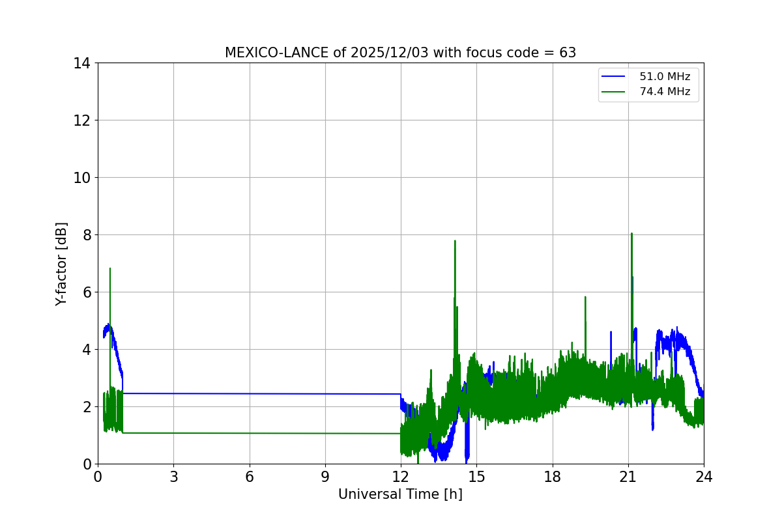The height and width of the screenshot is (521, 782).
Task: Click the x-axis tick label 24
Action: pos(704,477)
